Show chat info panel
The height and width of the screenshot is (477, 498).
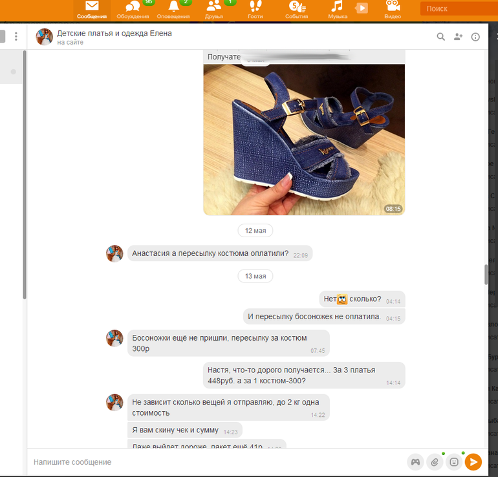(476, 37)
